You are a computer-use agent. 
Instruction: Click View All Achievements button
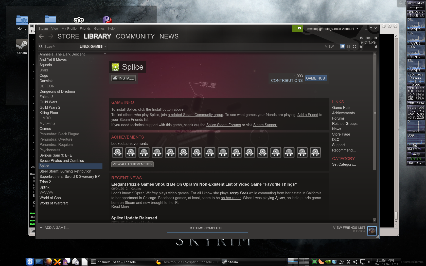pos(132,164)
